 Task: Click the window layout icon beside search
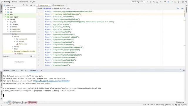point(183,2)
